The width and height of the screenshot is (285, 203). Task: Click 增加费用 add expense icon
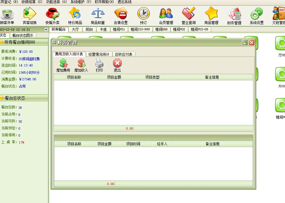point(63,66)
